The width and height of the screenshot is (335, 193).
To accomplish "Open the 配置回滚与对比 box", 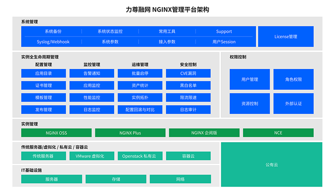I will 140,110.
